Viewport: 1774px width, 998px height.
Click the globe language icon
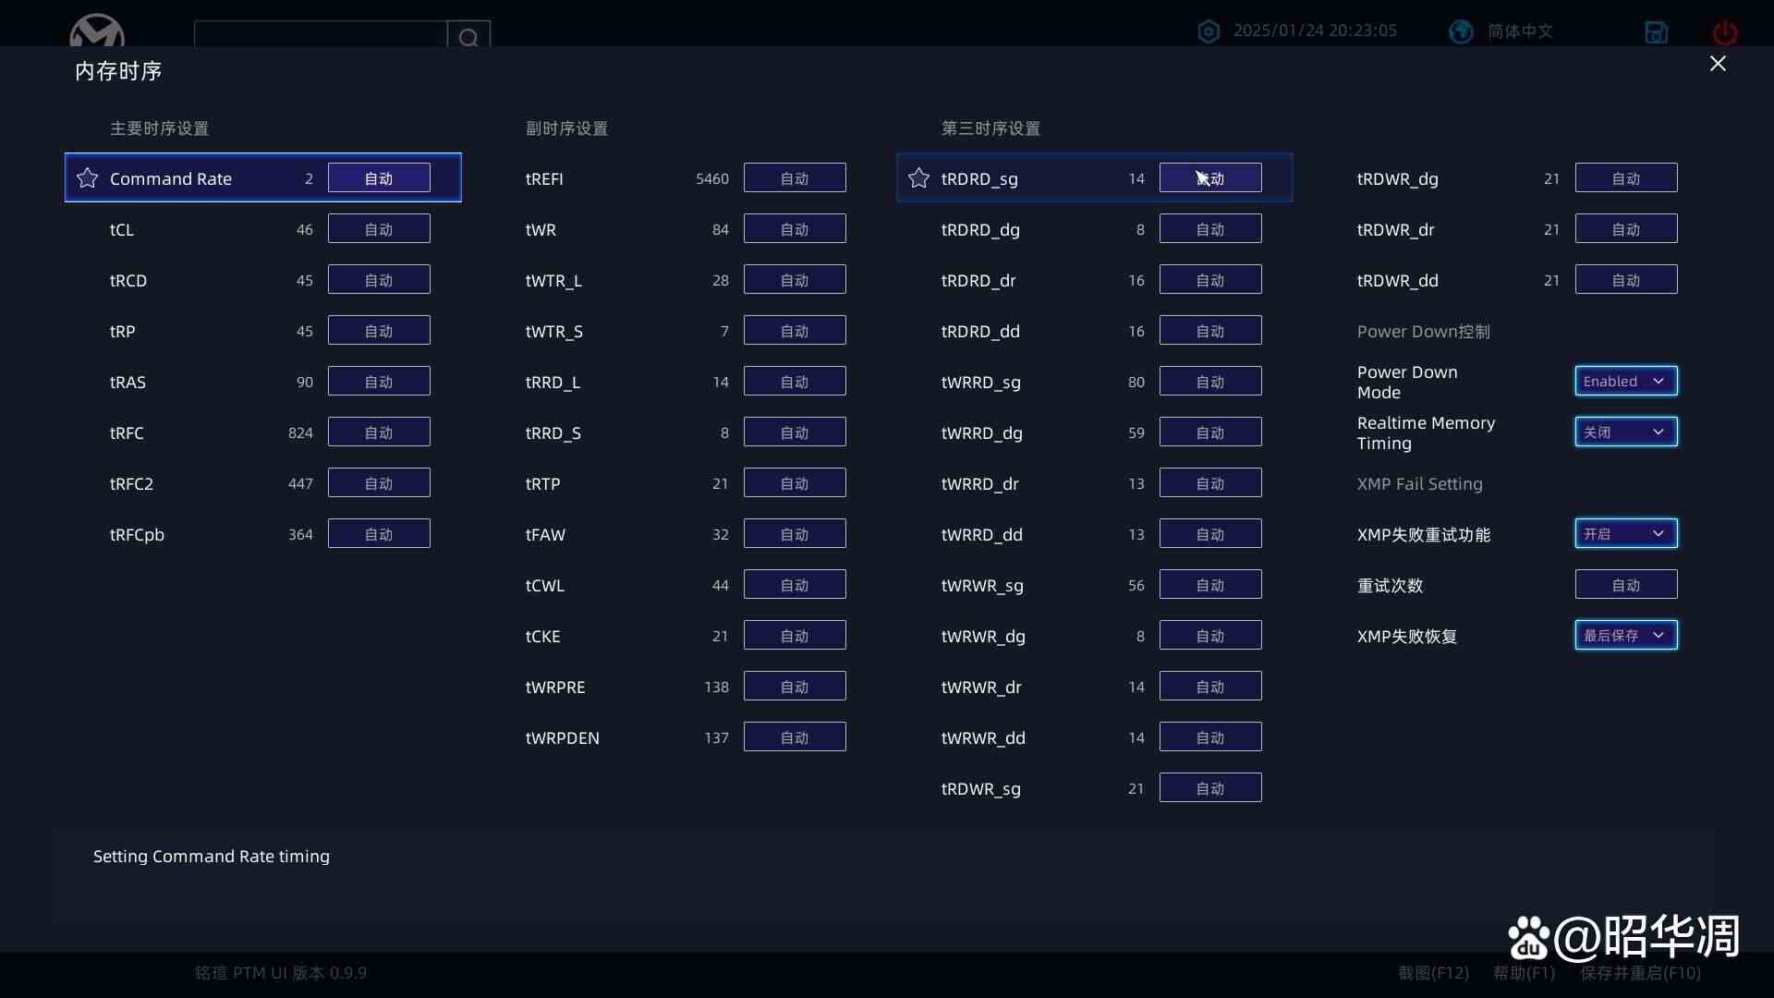click(1461, 31)
